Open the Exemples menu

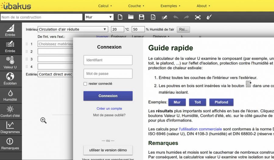coord(170,6)
